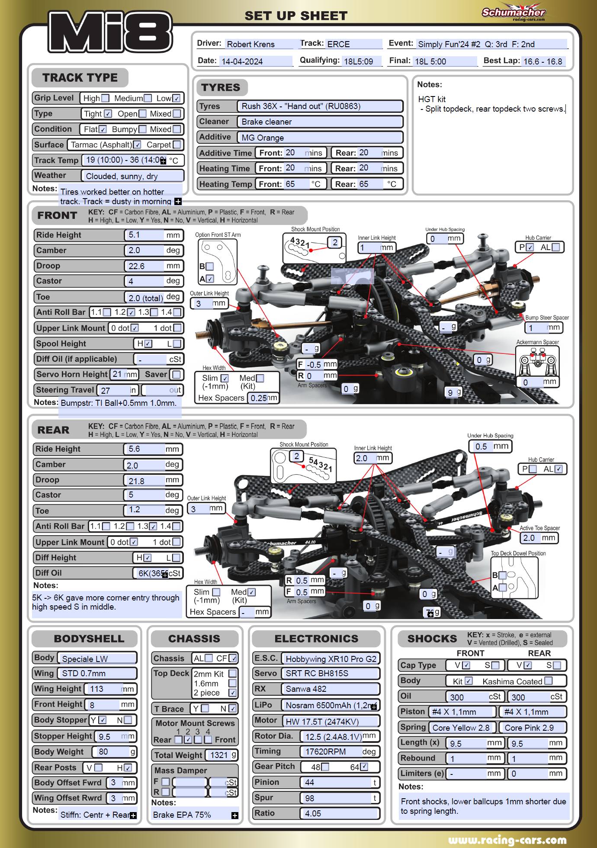
Task: Click the overflow plus icon on Track Type notes
Action: pos(178,202)
